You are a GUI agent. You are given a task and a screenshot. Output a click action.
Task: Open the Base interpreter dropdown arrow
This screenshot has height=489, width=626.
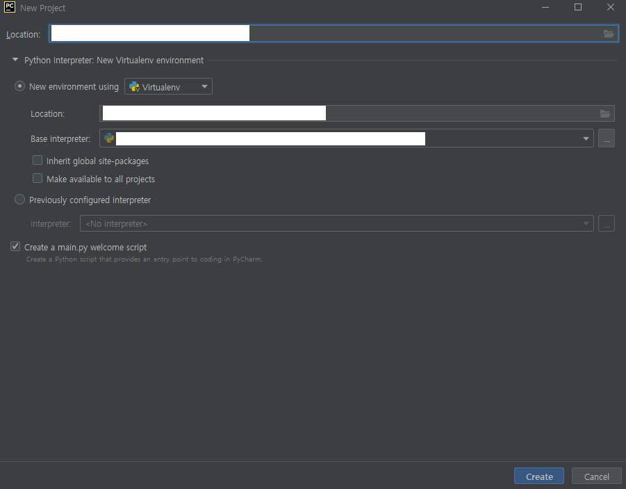coord(586,138)
